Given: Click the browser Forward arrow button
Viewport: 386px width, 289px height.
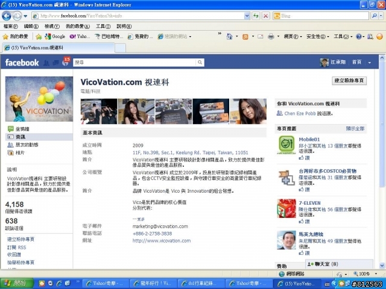Looking at the screenshot, I should click(17, 16).
